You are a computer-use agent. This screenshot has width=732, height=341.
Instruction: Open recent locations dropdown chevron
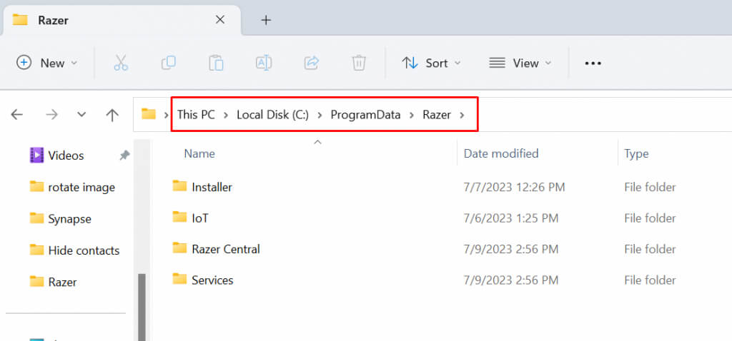tap(81, 115)
